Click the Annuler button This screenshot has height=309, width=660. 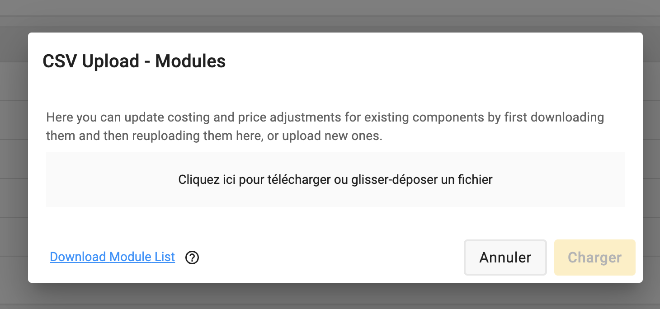[x=505, y=257]
